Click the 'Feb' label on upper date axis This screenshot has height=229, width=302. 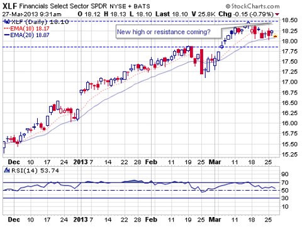coord(151,162)
